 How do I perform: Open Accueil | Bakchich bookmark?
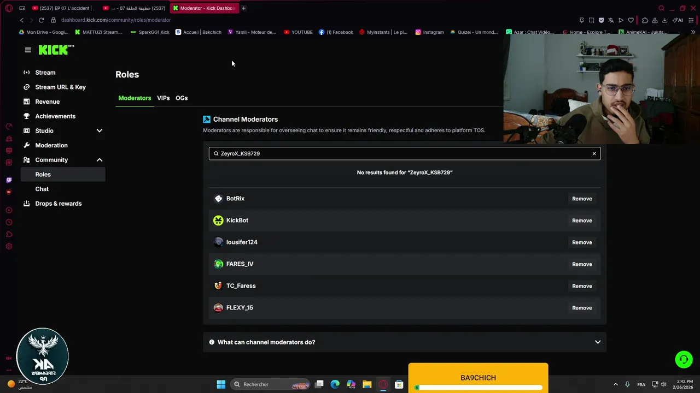[199, 32]
